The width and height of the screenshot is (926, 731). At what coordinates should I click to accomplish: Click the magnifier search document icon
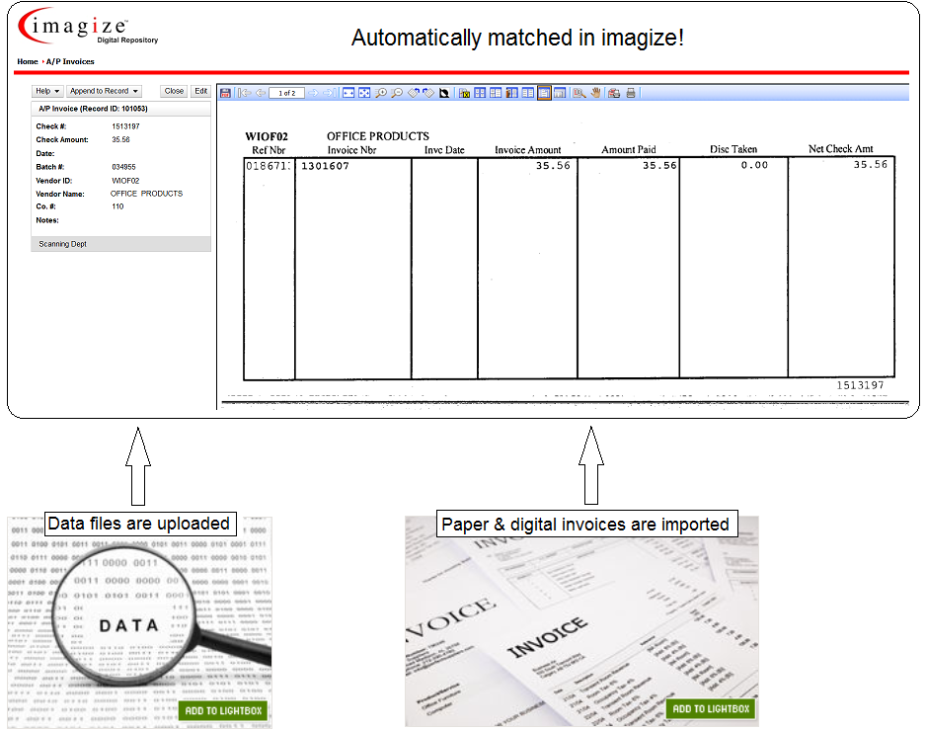(579, 93)
